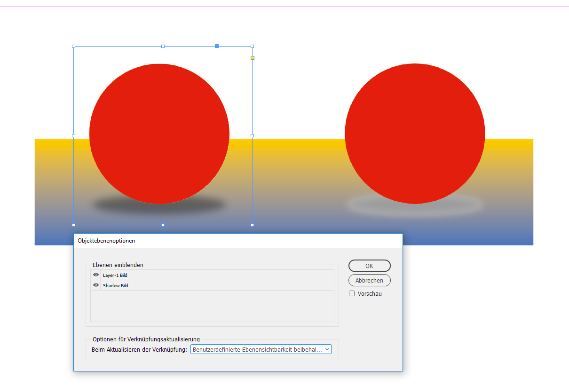The height and width of the screenshot is (386, 569).
Task: Click the yellow corner-editing handle
Action: pos(253,57)
